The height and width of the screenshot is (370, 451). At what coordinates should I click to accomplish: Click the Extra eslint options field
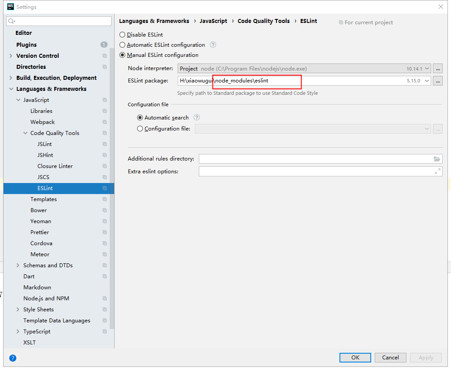coord(321,172)
